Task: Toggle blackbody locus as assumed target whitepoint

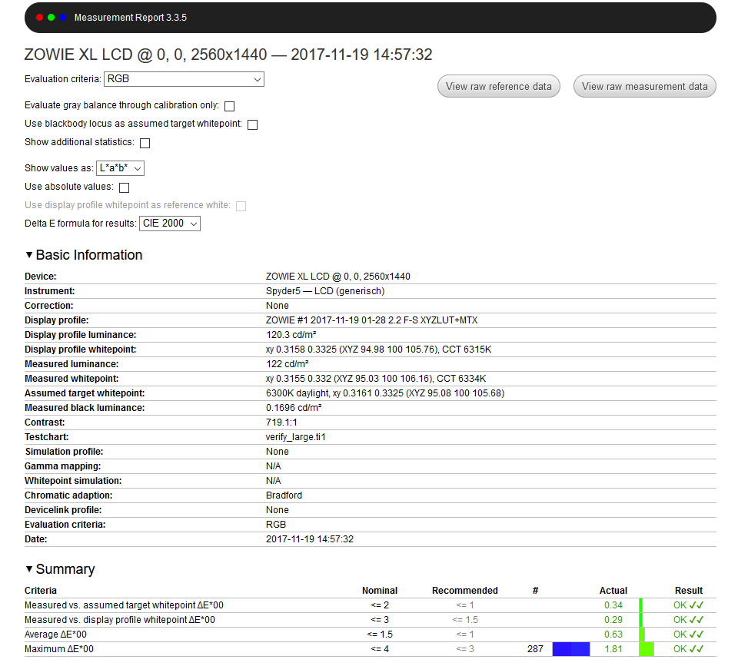Action: pos(253,125)
